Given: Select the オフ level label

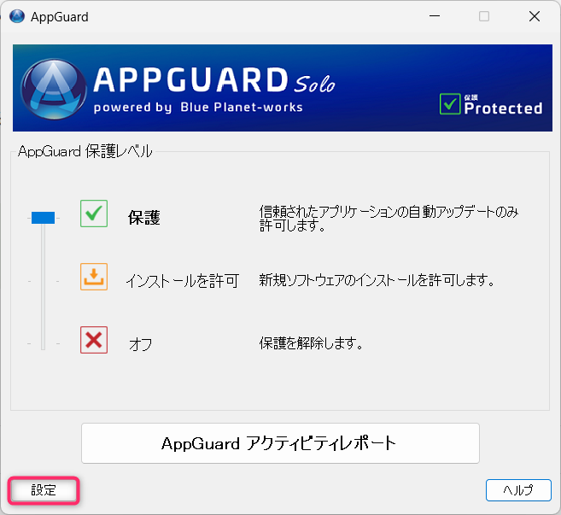Looking at the screenshot, I should [141, 344].
